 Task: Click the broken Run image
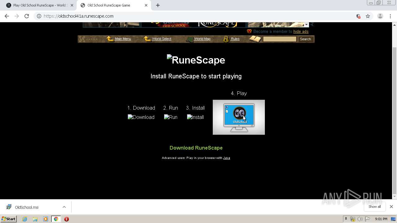pos(171,117)
